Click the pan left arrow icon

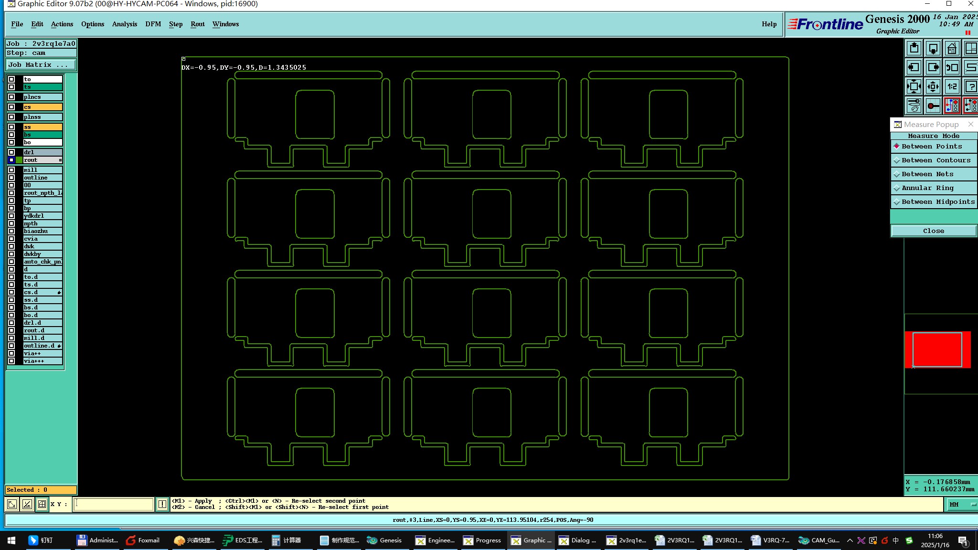[914, 67]
